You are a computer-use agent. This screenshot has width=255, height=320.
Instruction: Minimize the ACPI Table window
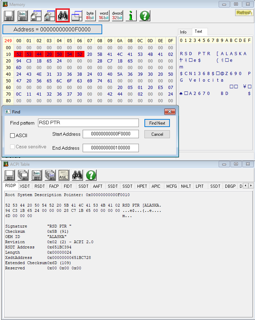tap(224, 164)
